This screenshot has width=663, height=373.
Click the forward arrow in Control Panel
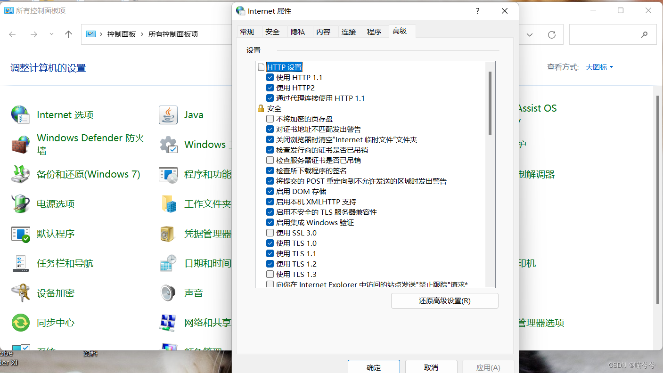point(34,34)
